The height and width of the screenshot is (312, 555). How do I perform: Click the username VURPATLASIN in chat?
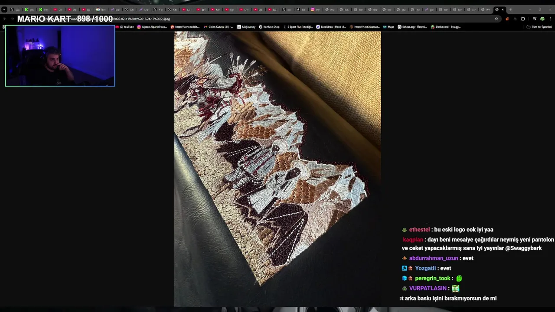click(x=428, y=288)
